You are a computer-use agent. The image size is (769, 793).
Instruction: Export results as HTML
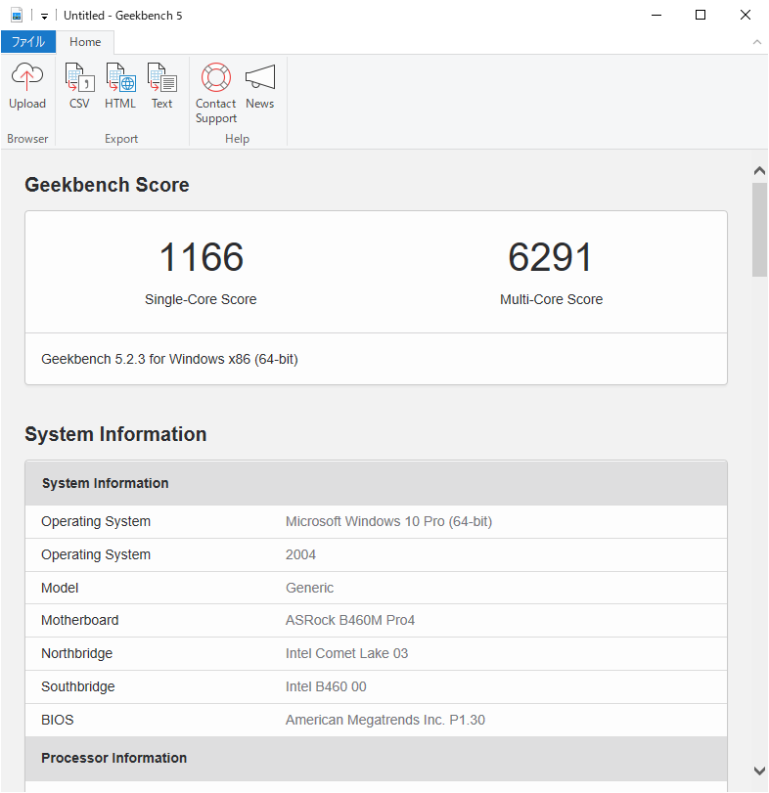pyautogui.click(x=120, y=86)
